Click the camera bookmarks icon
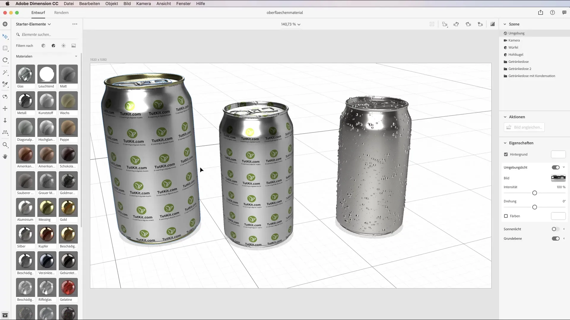The image size is (570, 320). pos(480,24)
